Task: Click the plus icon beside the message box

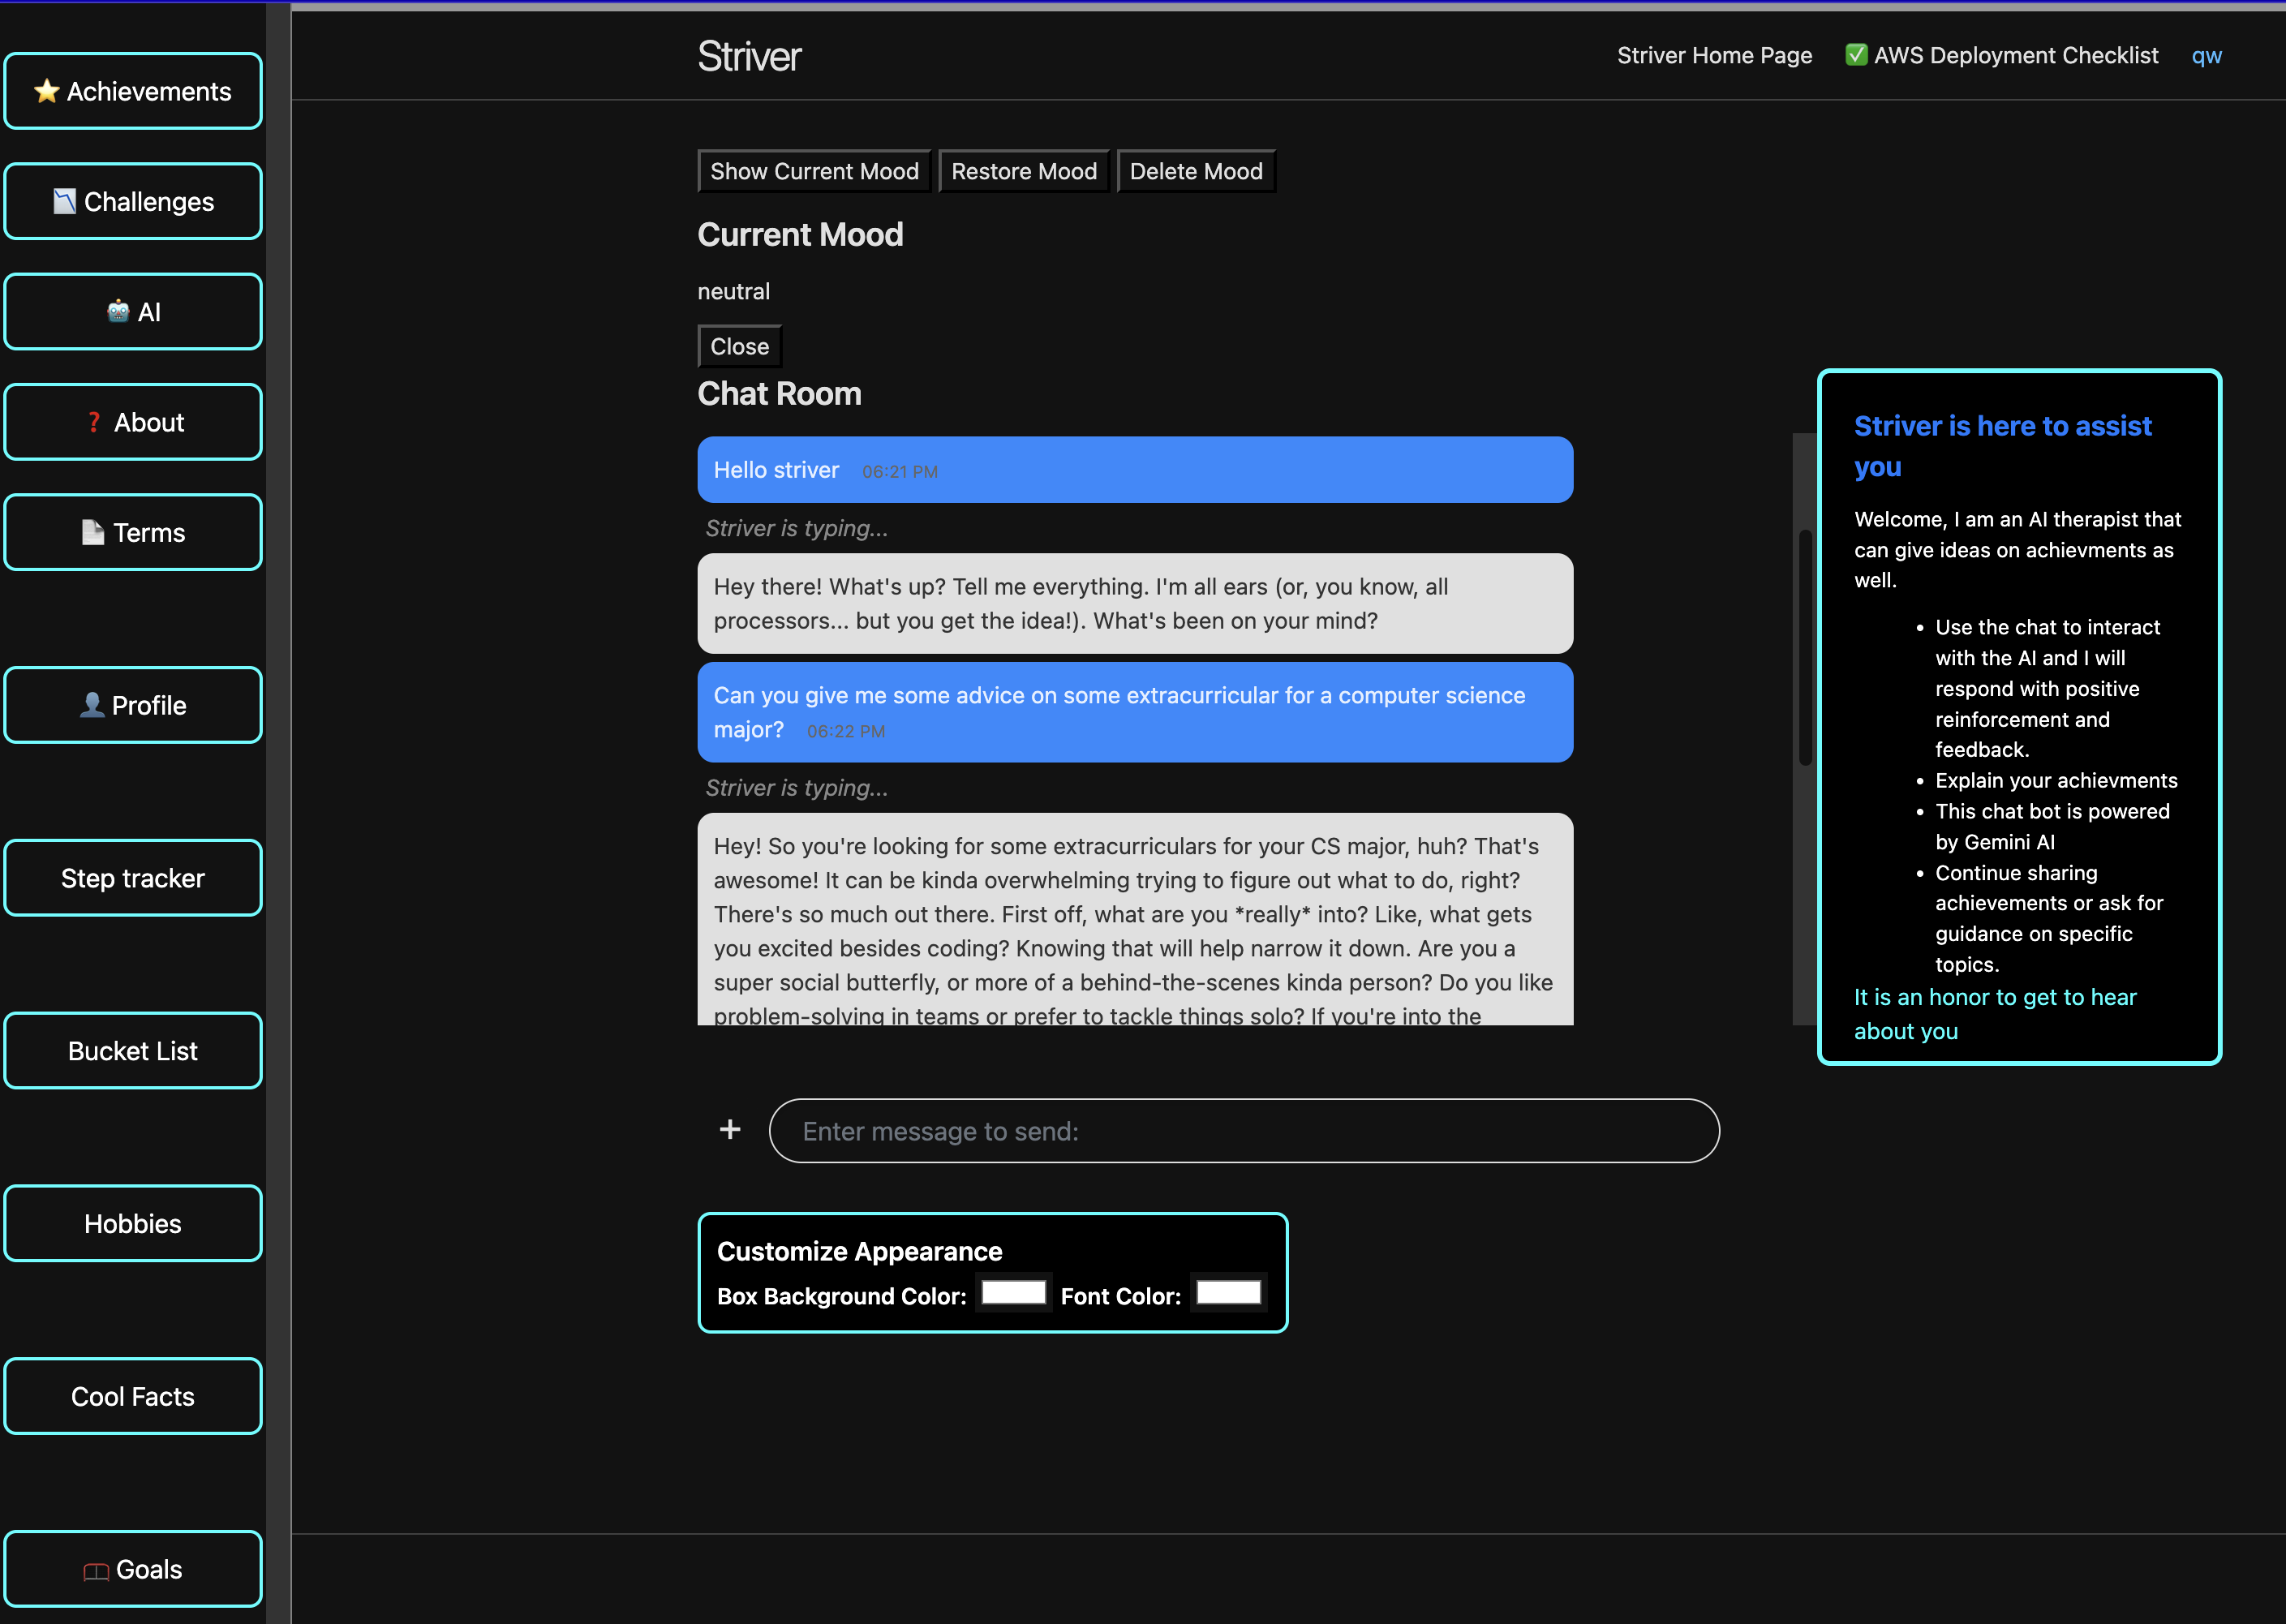Action: tap(730, 1130)
